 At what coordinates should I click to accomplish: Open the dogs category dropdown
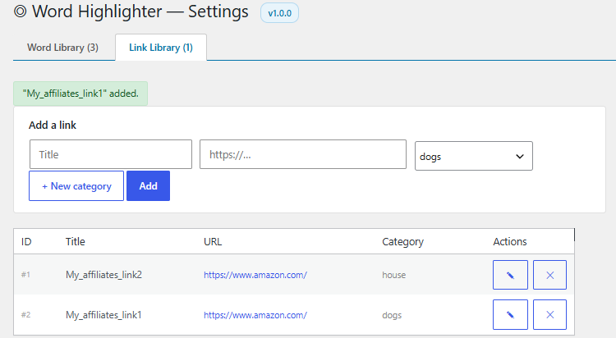point(473,156)
